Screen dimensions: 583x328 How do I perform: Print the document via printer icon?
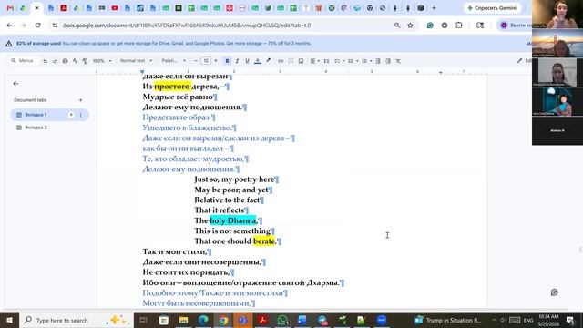[65, 61]
